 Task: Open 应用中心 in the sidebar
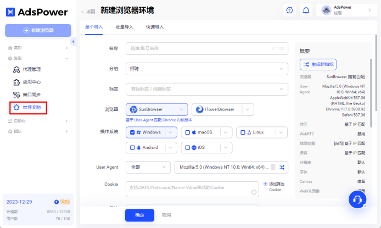tap(32, 82)
